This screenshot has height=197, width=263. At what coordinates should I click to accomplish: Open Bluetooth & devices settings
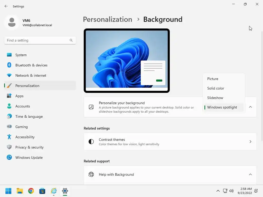point(40,65)
